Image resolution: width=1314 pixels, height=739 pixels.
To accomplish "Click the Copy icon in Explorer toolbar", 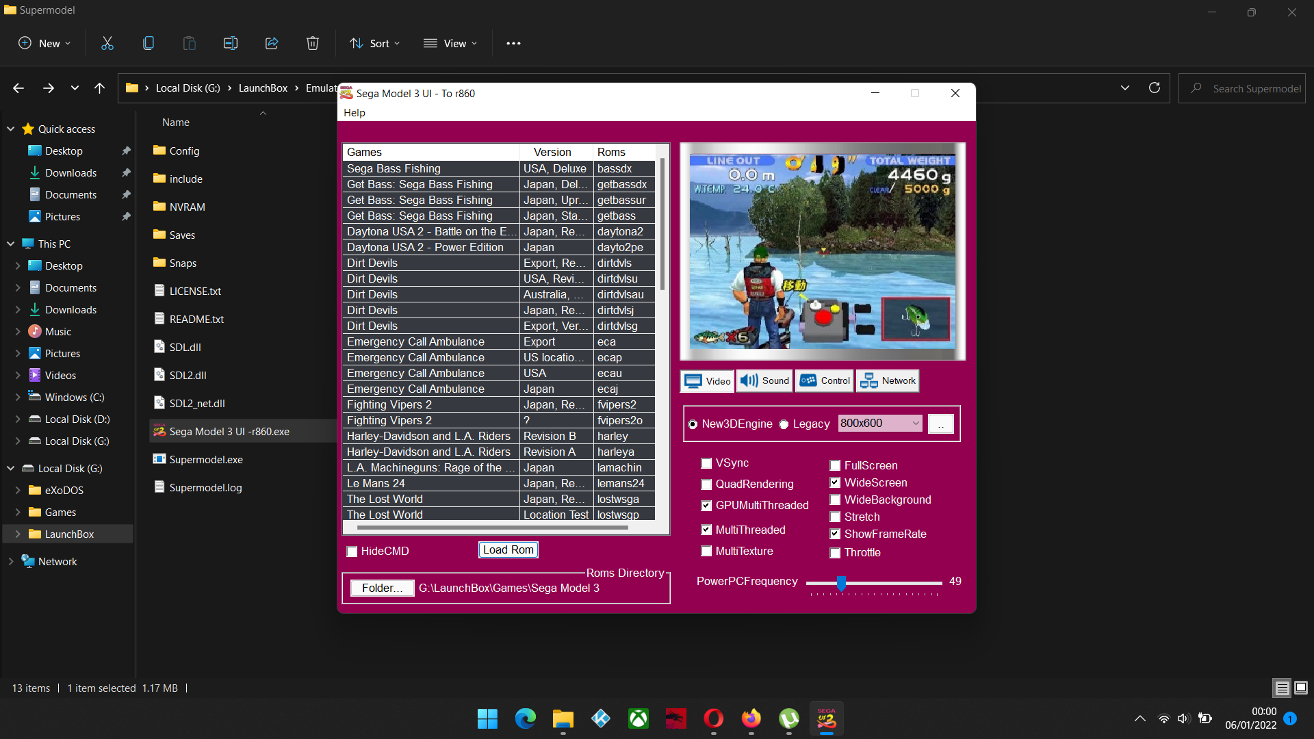I will [149, 43].
